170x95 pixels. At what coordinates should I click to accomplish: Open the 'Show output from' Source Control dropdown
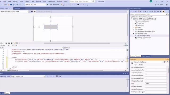[28, 76]
